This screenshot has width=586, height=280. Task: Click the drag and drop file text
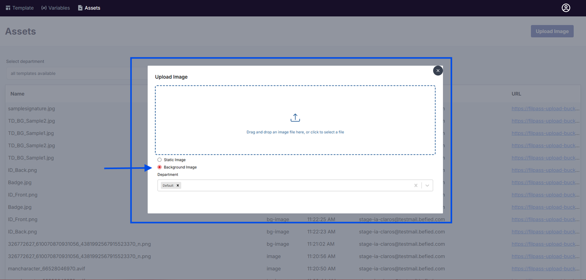(295, 132)
